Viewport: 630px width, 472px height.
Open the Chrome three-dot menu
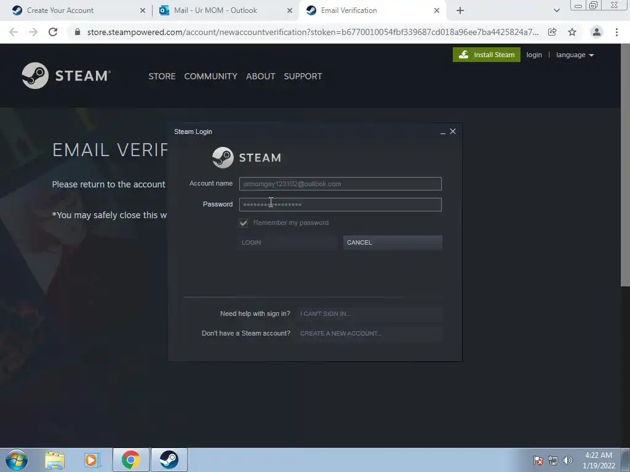pyautogui.click(x=616, y=32)
